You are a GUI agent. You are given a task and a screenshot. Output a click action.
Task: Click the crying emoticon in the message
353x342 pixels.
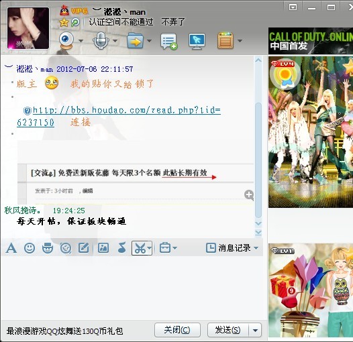52,82
